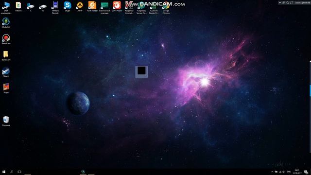
Task: Open Task View on the taskbar
Action: coord(19,172)
